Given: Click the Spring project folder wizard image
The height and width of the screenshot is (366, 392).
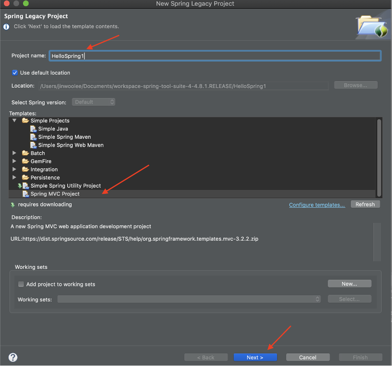Looking at the screenshot, I should (x=372, y=26).
